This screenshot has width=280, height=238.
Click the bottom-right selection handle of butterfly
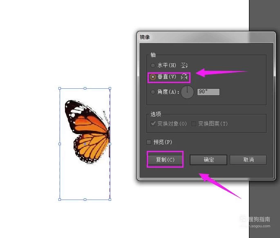tap(110, 200)
